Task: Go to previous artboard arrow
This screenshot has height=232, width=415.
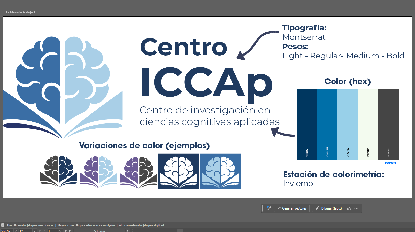Action: pos(44,231)
